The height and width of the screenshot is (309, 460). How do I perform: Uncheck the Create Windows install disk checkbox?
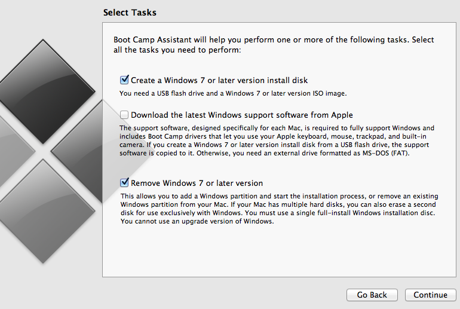(x=124, y=80)
